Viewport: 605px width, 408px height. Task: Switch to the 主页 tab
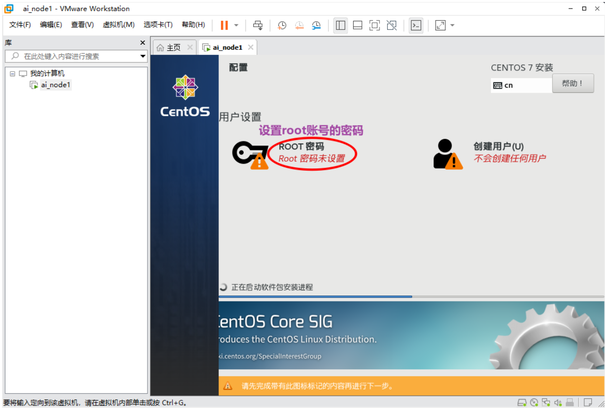point(173,47)
